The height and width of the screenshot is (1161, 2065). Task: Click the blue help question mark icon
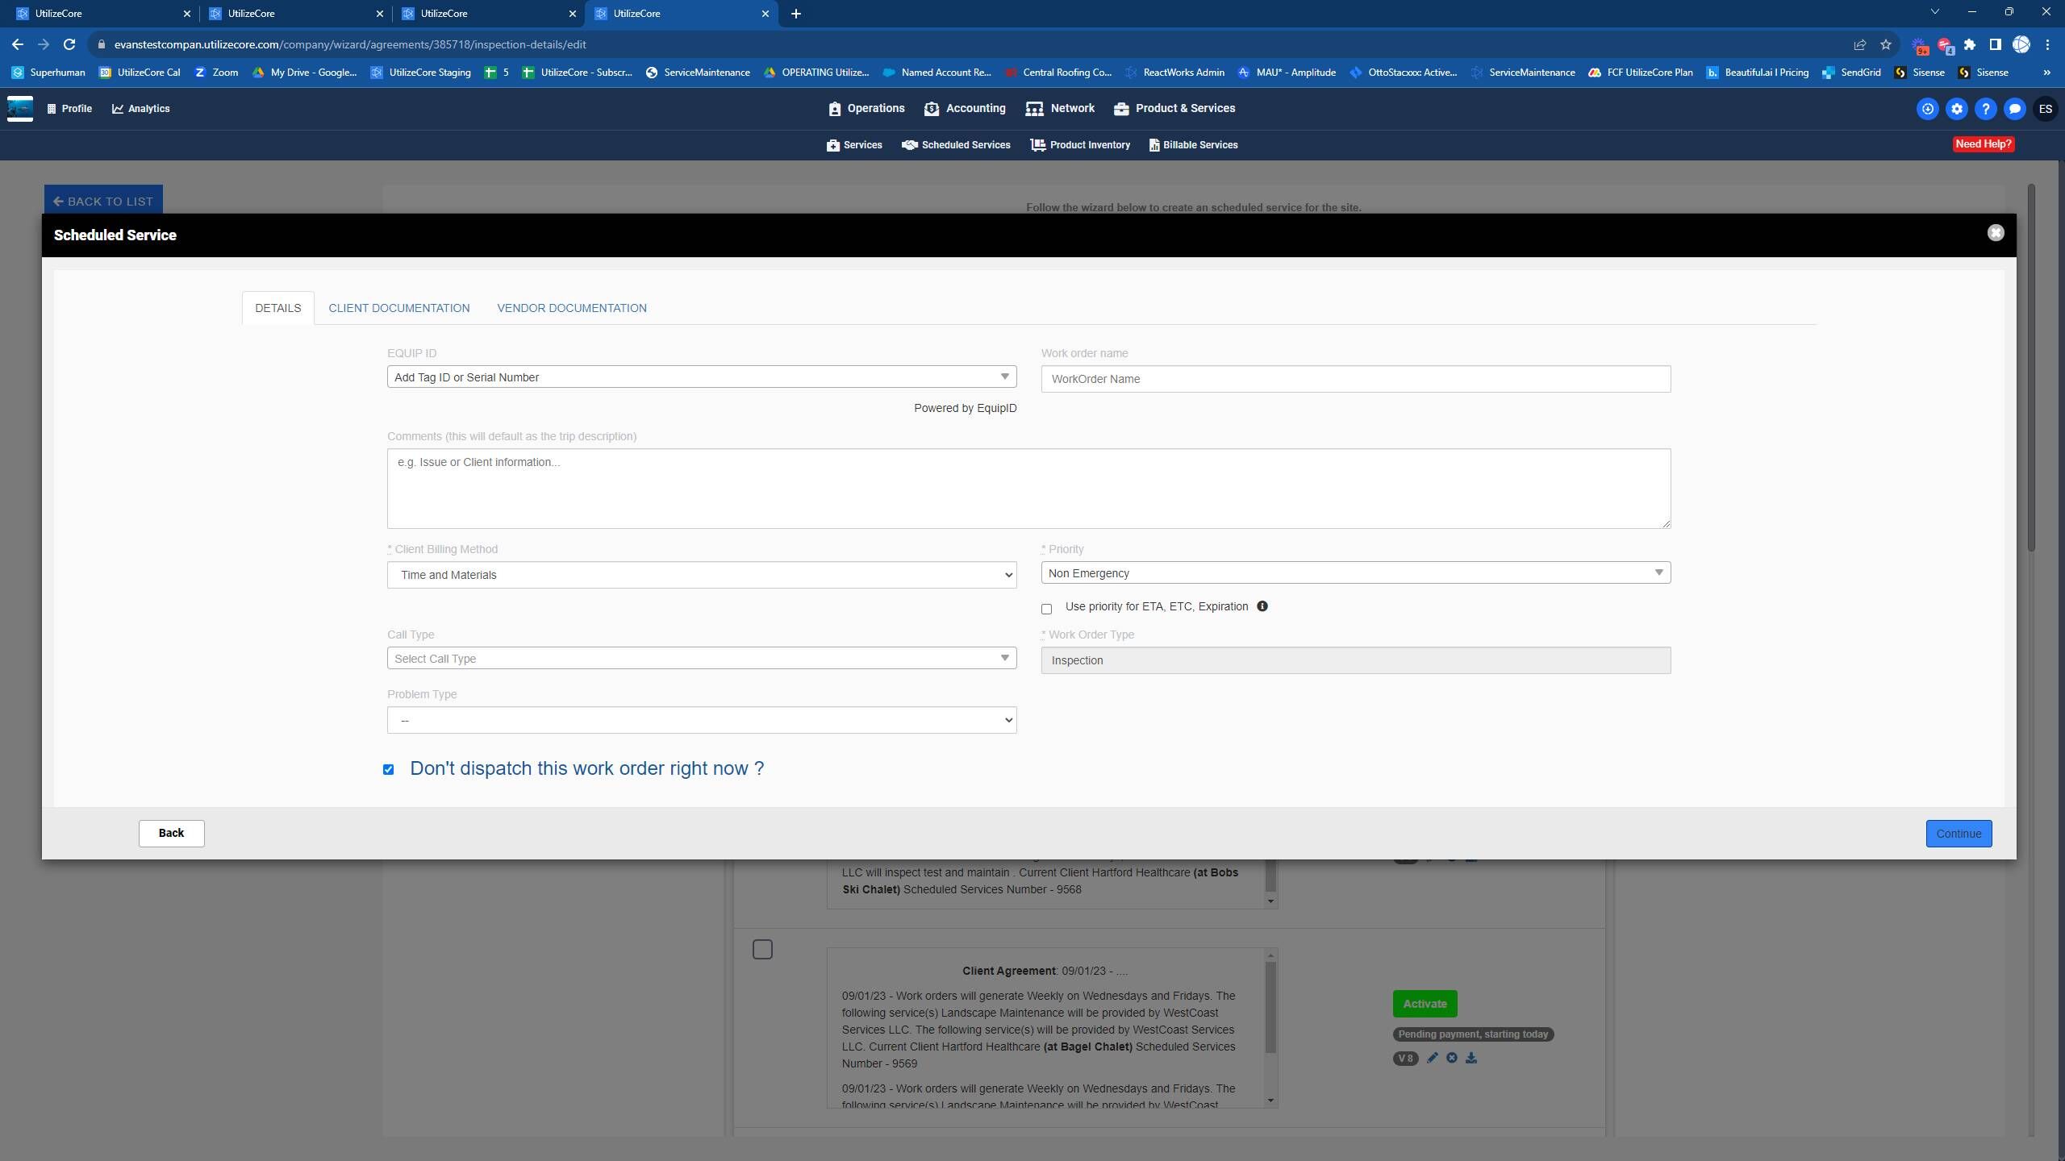click(1985, 109)
